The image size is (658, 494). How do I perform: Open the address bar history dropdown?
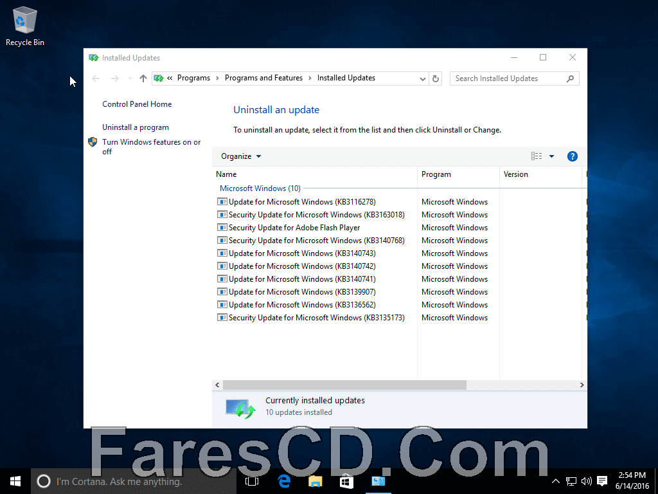(x=423, y=78)
